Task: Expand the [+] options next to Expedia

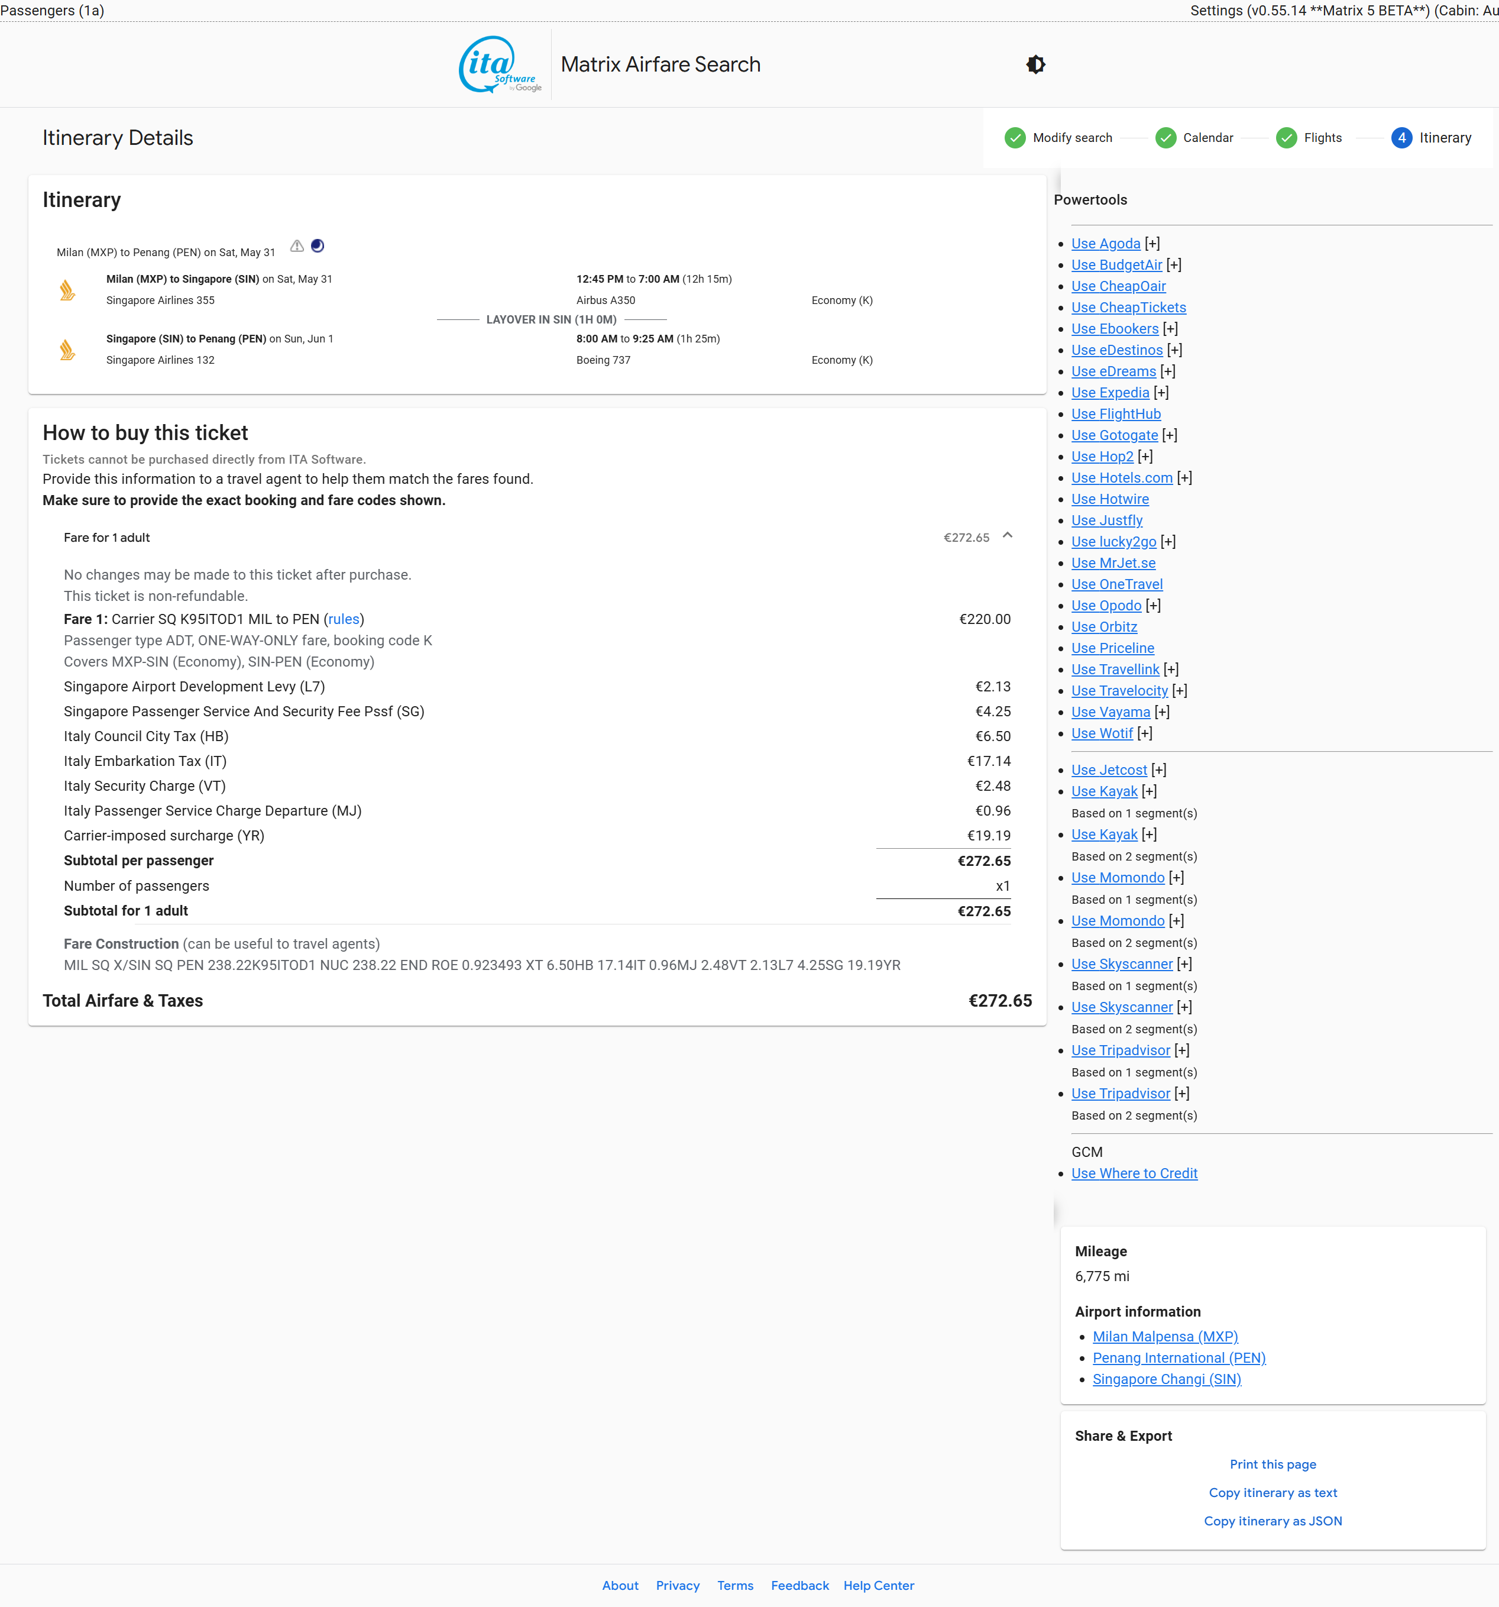Action: 1160,393
